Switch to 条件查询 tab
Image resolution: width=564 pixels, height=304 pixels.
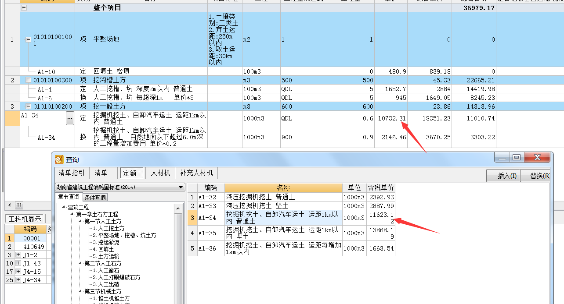tap(95, 198)
